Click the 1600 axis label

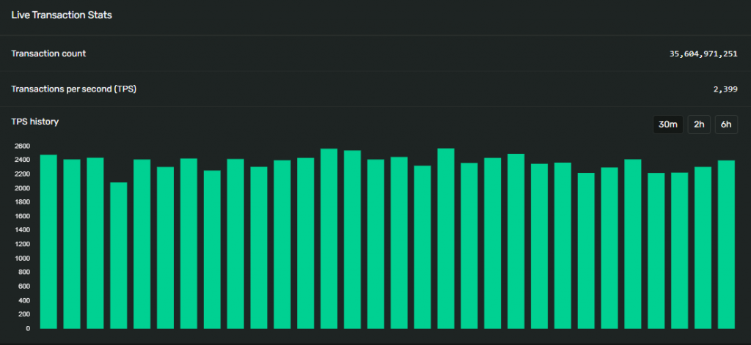24,216
